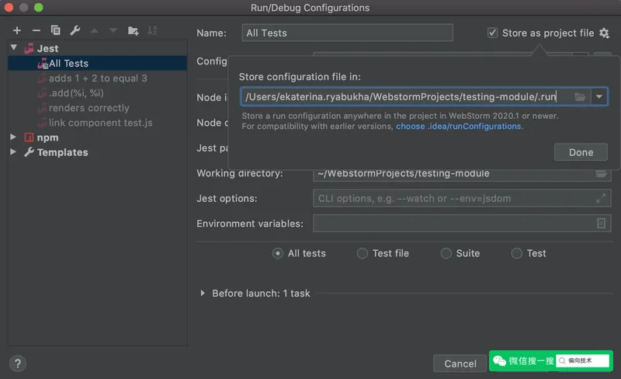This screenshot has width=621, height=379.
Task: Follow the choose .idea/runConfigurations link
Action: click(x=459, y=127)
